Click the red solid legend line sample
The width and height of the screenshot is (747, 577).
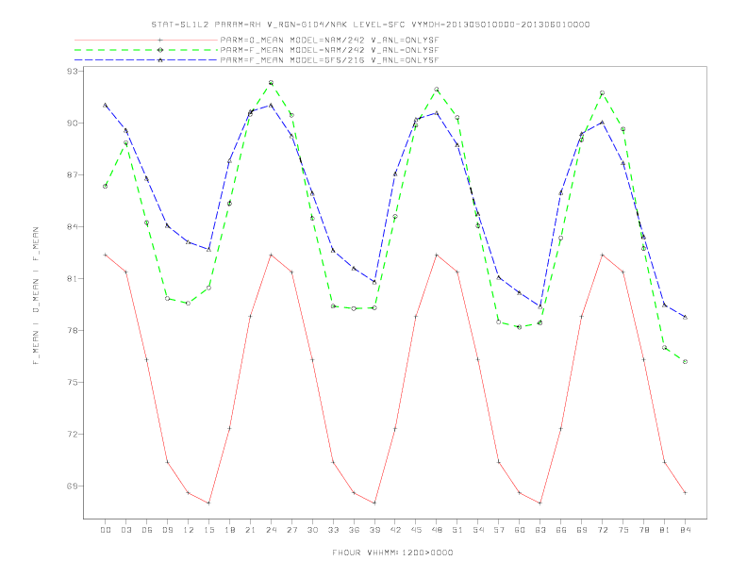146,40
